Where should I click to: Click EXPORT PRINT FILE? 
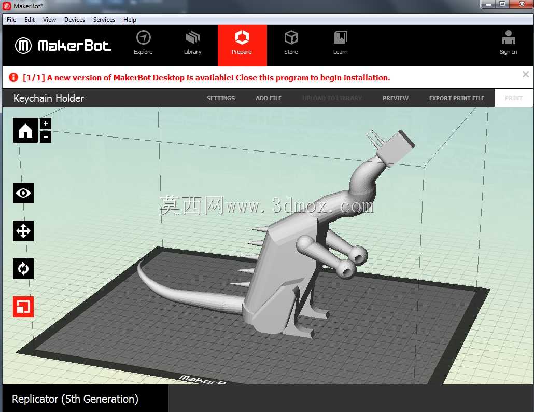[456, 98]
